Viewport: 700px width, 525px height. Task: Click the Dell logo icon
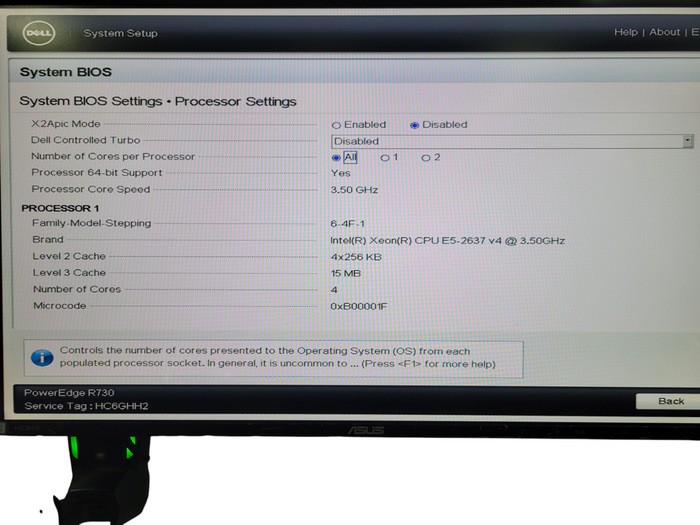click(39, 33)
